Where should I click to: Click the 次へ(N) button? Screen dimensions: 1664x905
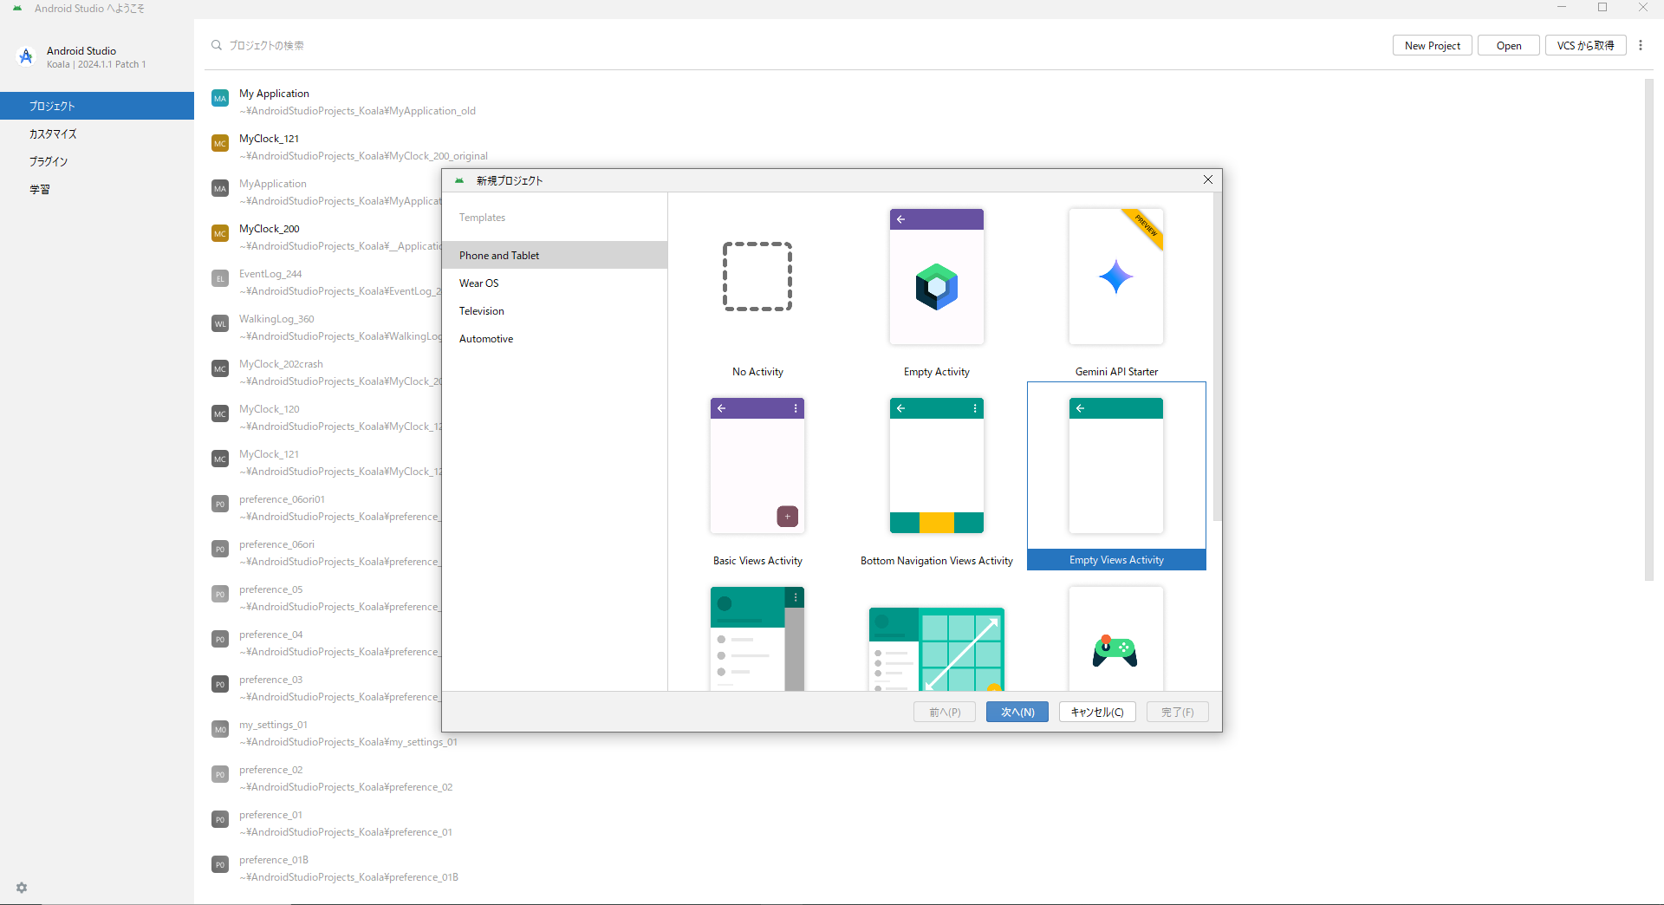tap(1017, 712)
